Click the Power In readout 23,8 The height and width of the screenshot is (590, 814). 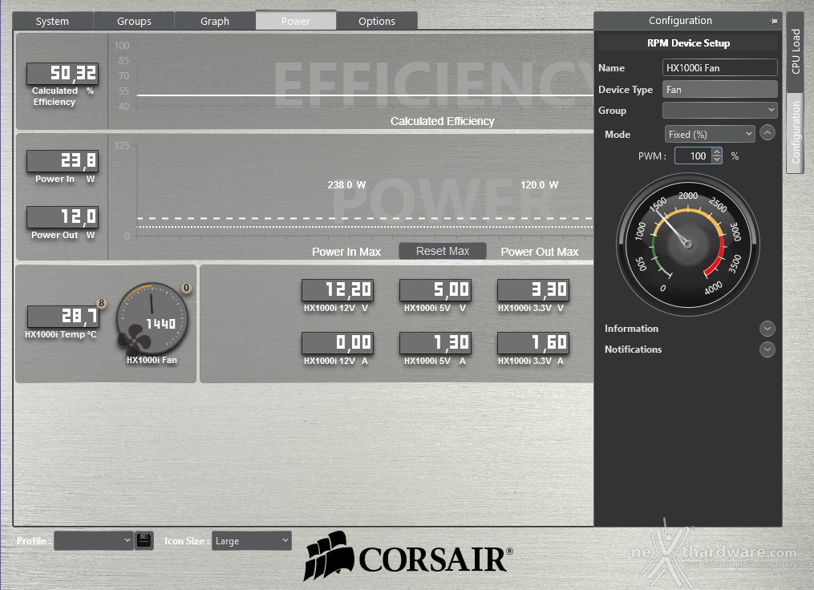click(x=63, y=161)
